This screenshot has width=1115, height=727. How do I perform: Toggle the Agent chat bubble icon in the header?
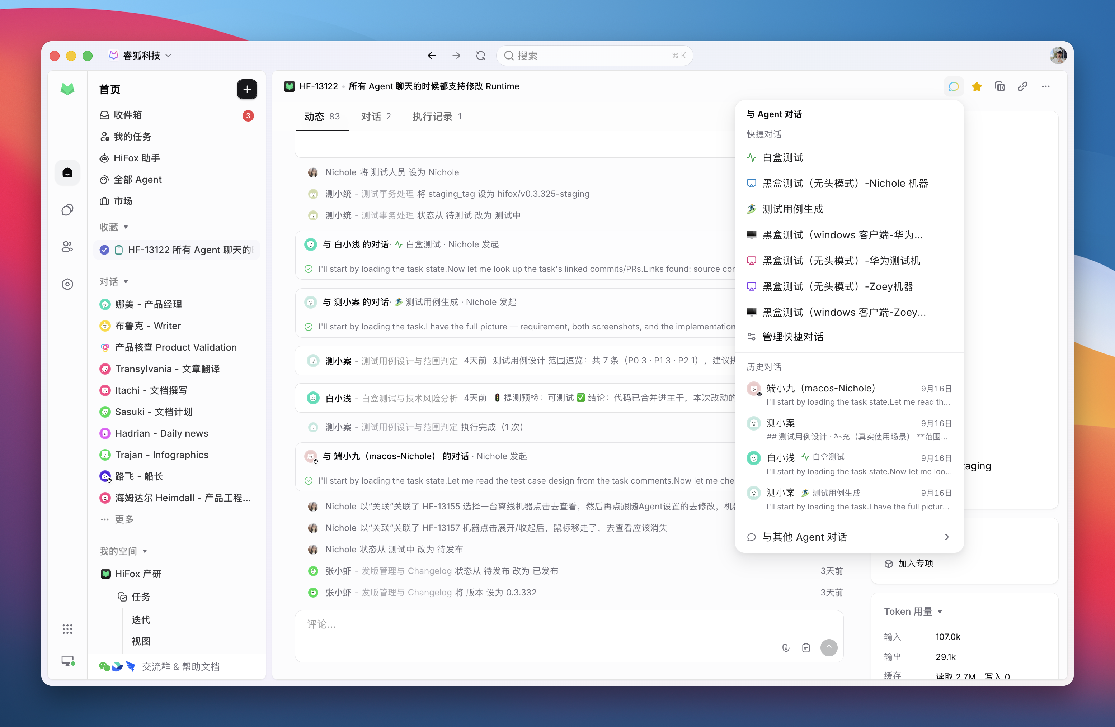click(953, 87)
